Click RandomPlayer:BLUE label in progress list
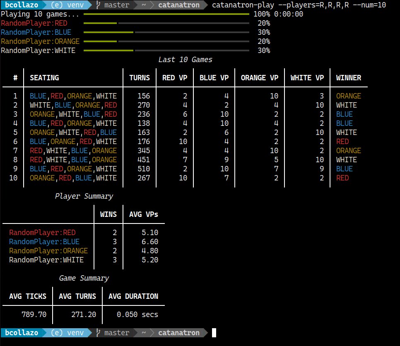This screenshot has height=346, width=400. [36, 32]
